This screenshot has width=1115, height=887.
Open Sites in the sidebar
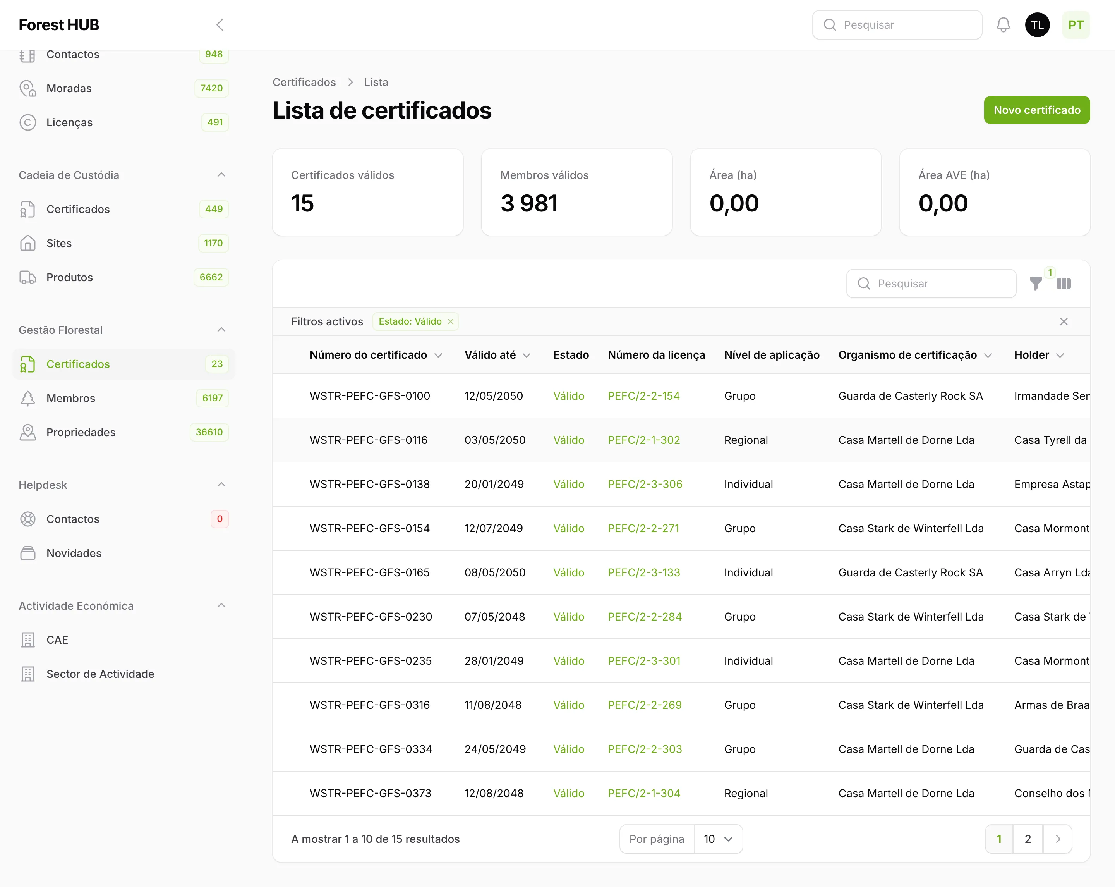pyautogui.click(x=124, y=243)
